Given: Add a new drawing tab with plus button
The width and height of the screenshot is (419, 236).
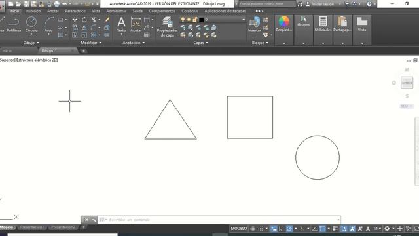Looking at the screenshot, I should point(83,50).
